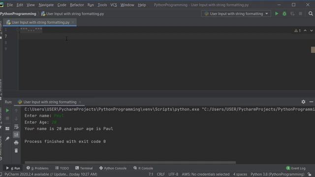
Task: Stop process in Run panel
Action: [x=7, y=118]
